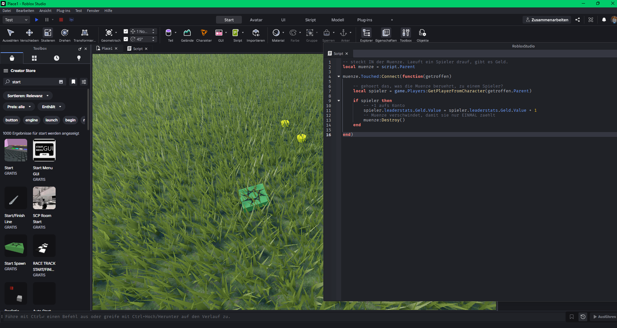Screen dimensions: 617x328
Task: Open the Bearbeiten menu
Action: [25, 11]
